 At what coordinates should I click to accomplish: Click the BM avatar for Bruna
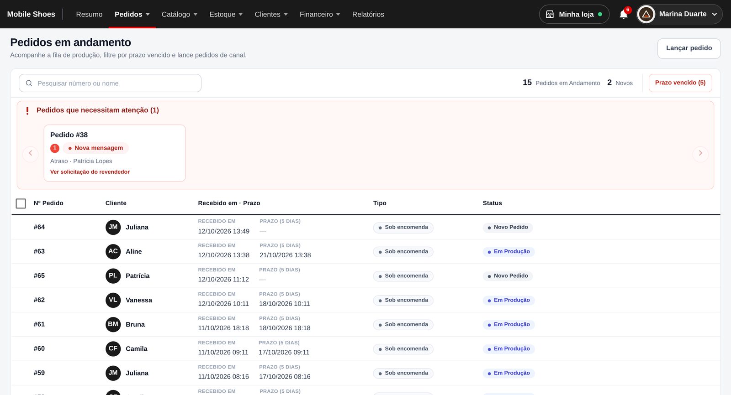(x=113, y=324)
